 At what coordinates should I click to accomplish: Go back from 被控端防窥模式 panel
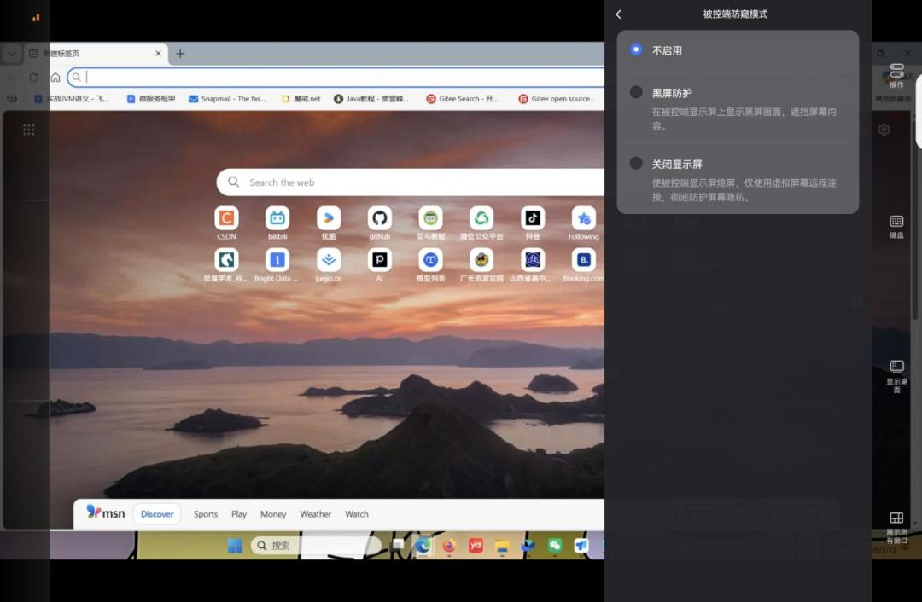coord(619,14)
